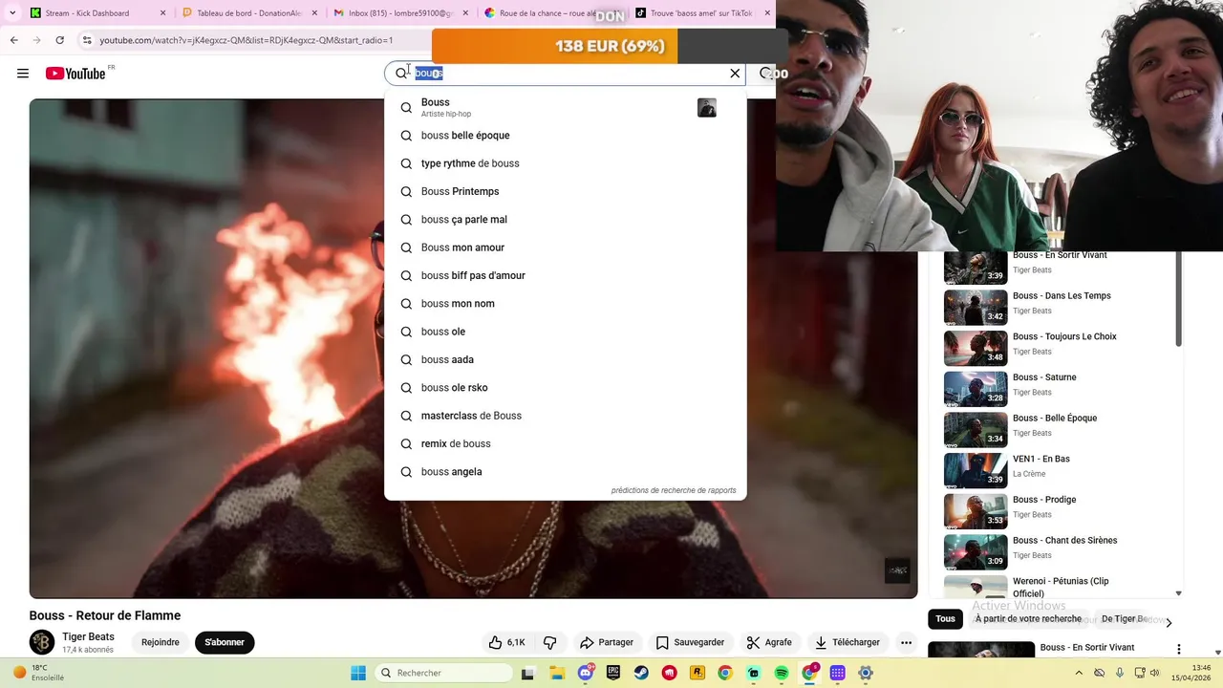Dislike the video with thumbs down
This screenshot has height=688, width=1223.
pyautogui.click(x=550, y=642)
